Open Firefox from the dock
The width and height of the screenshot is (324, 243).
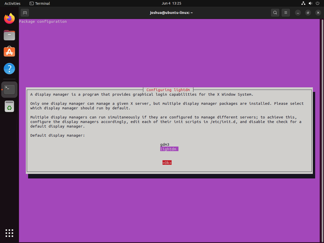tap(9, 18)
